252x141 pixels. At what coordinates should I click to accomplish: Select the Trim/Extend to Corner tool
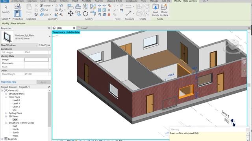[x=93, y=13]
